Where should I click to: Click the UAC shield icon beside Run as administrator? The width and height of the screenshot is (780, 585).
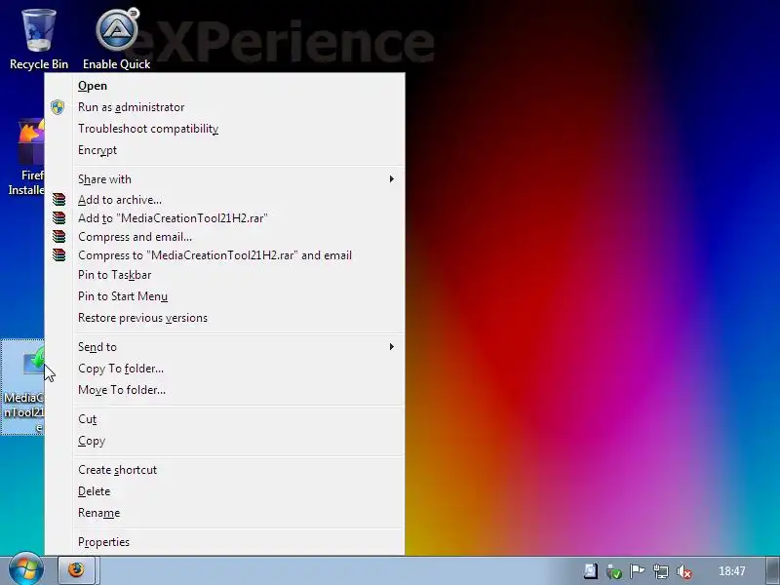click(x=58, y=107)
